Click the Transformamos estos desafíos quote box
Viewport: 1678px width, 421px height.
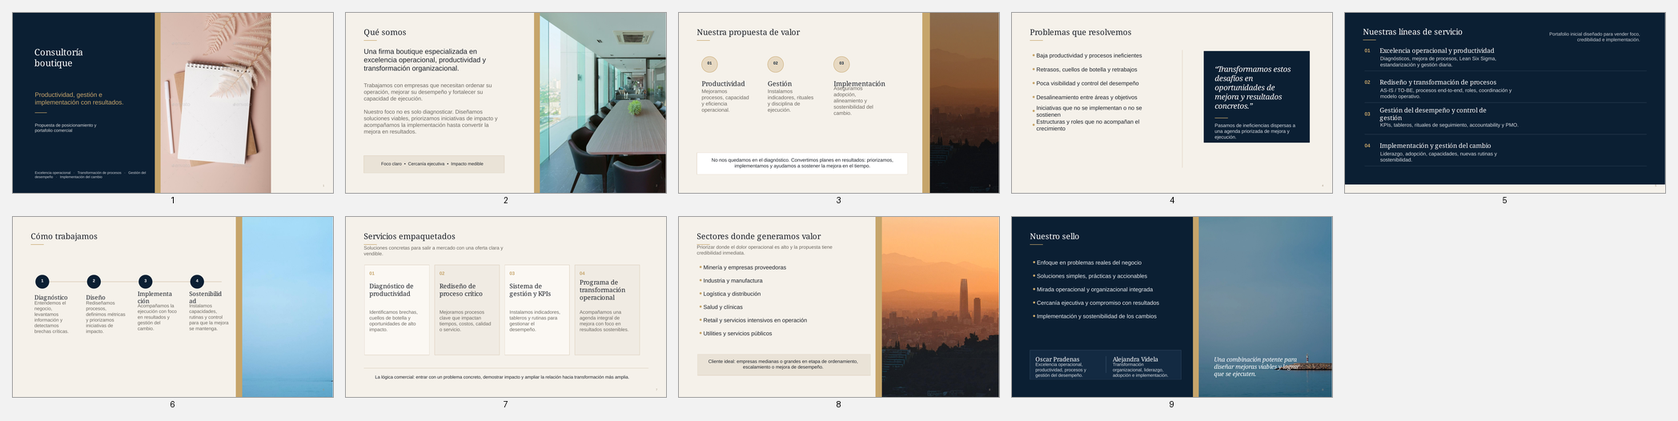pos(1257,97)
